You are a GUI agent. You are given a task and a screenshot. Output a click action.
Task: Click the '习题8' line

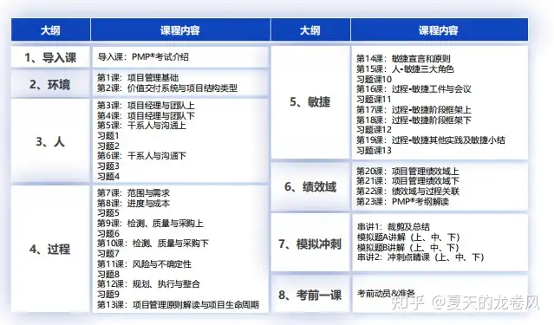point(108,274)
